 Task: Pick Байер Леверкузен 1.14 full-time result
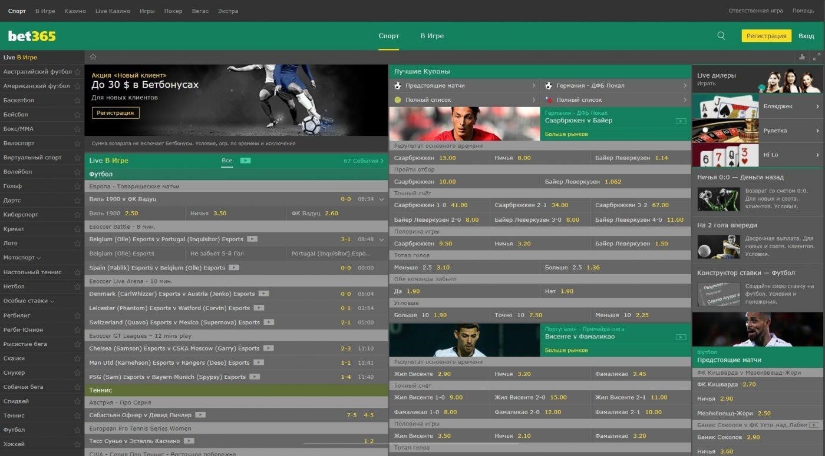(x=641, y=158)
